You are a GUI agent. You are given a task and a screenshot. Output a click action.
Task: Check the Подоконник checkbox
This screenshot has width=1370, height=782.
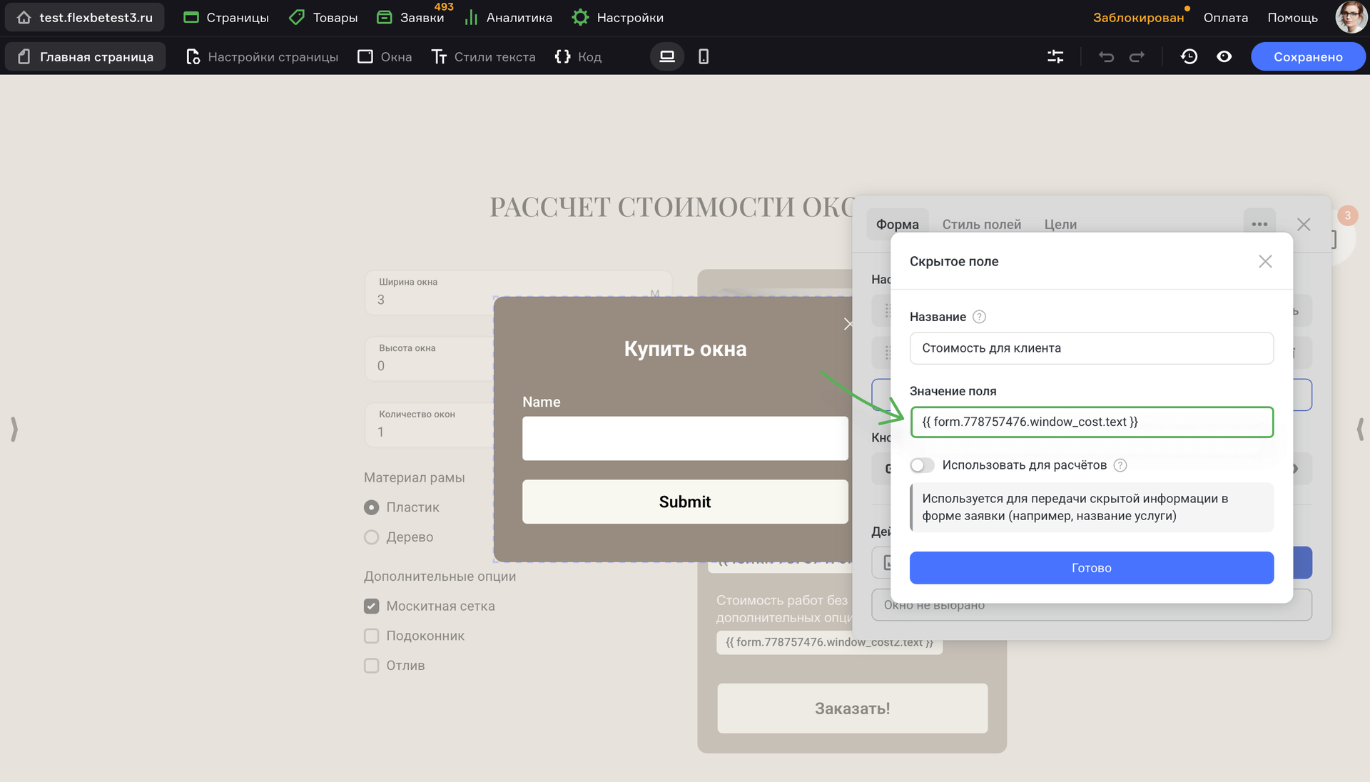[x=371, y=636]
